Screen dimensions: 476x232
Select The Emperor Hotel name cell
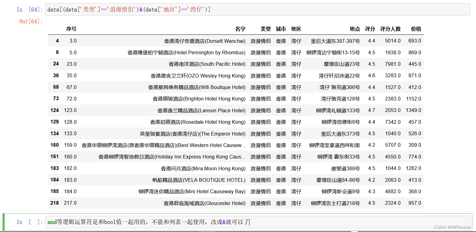point(192,134)
